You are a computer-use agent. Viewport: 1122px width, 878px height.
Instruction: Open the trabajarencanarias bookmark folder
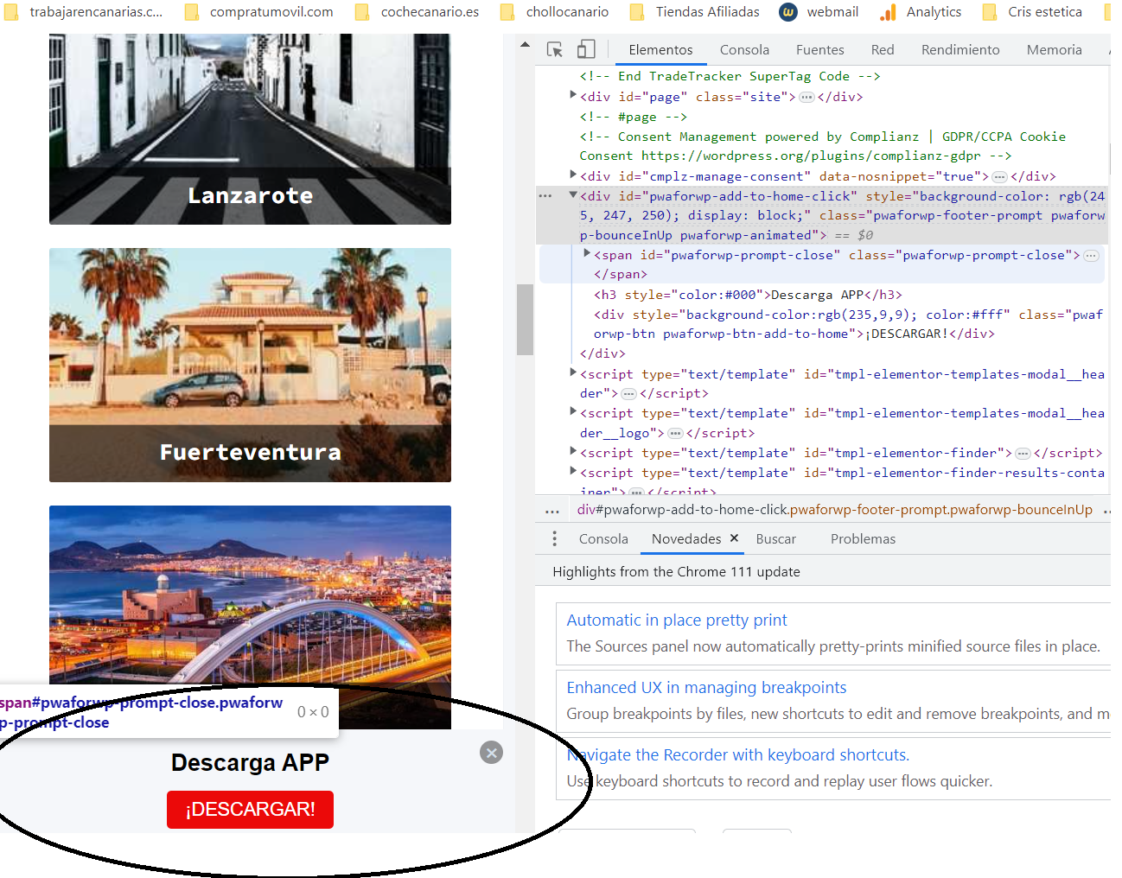[x=85, y=12]
